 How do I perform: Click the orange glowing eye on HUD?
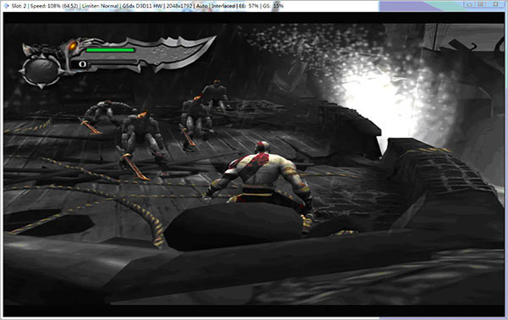click(x=73, y=46)
